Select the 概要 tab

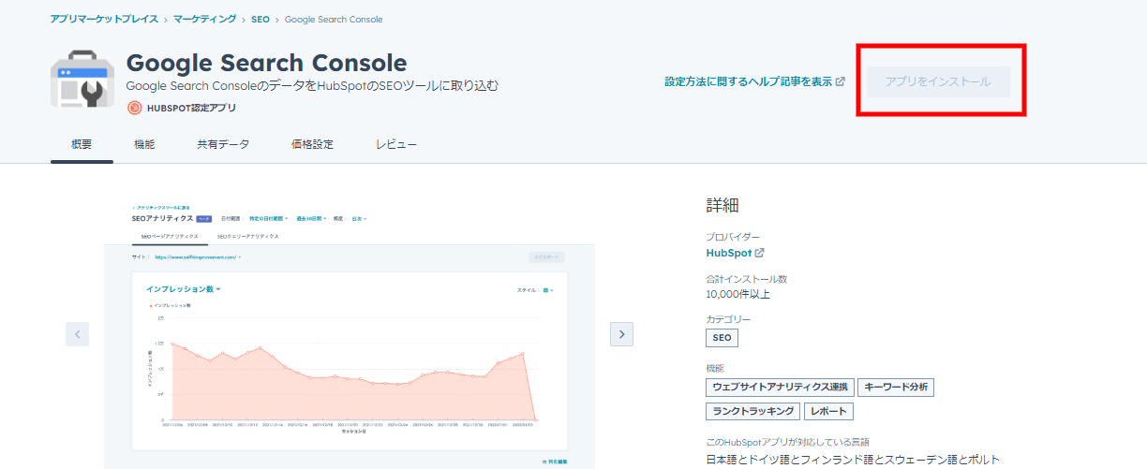point(82,144)
